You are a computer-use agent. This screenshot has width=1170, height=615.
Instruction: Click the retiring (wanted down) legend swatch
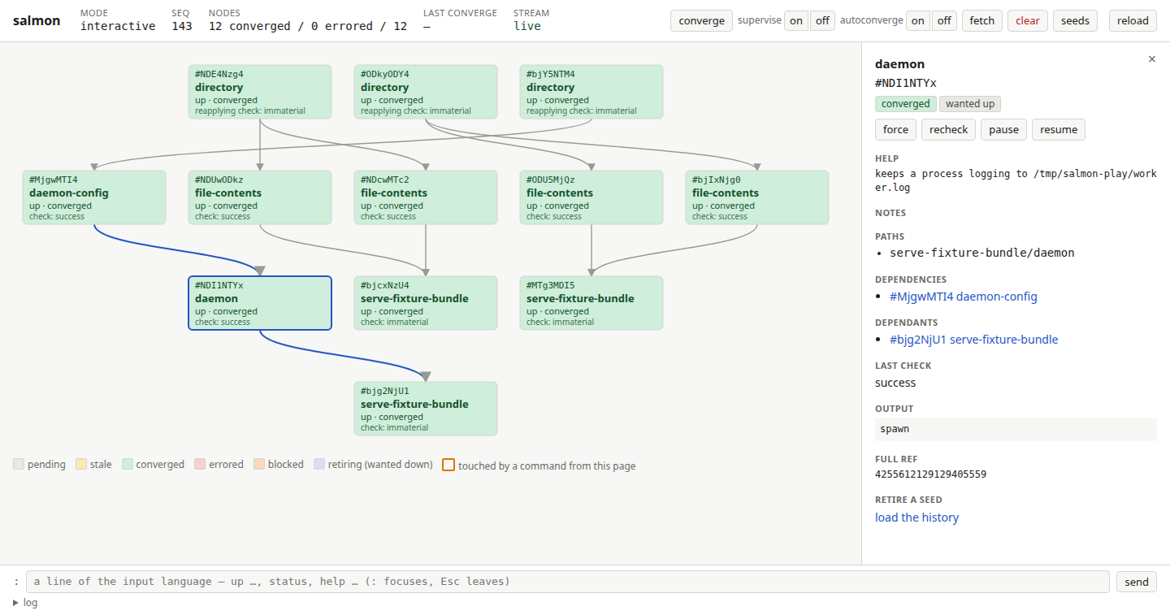[x=319, y=465]
